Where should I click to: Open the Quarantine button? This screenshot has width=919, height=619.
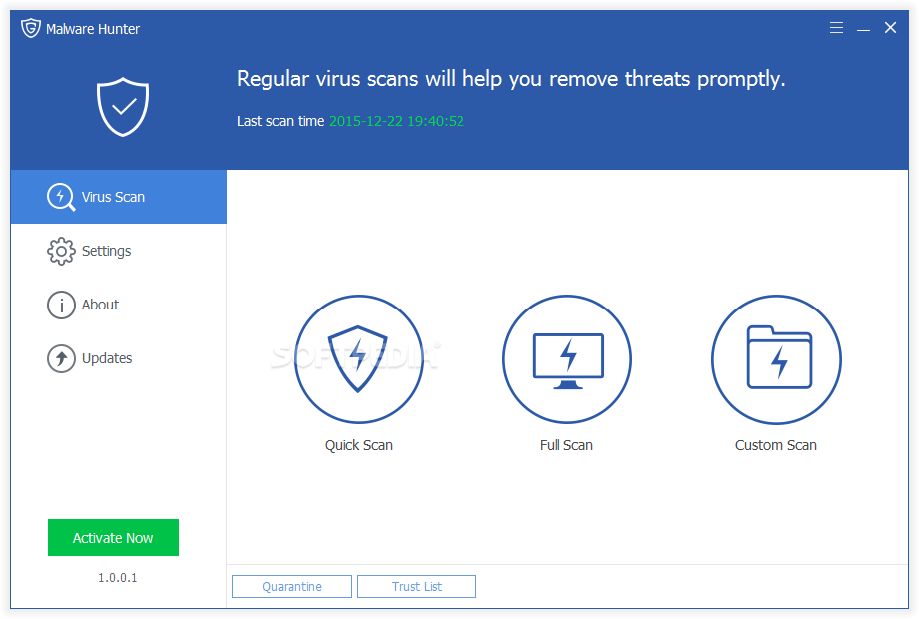[x=292, y=586]
